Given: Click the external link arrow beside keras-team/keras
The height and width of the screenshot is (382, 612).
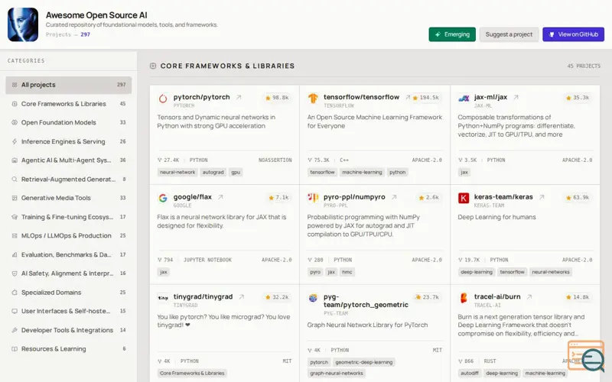Looking at the screenshot, I should (x=542, y=197).
